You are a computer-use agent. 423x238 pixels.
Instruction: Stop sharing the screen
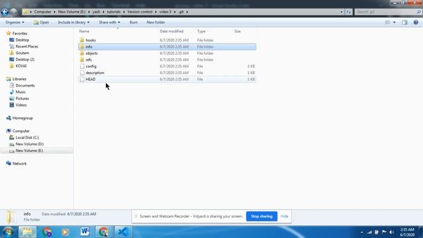coord(262,216)
